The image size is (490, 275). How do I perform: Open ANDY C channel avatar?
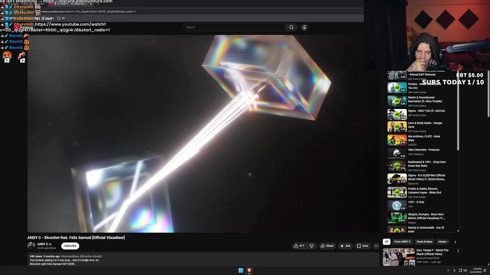(x=31, y=246)
